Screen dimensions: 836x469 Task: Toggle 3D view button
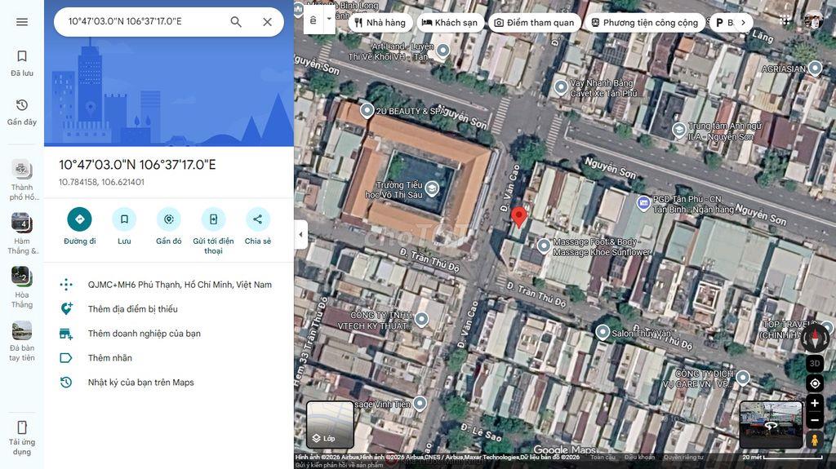(x=815, y=364)
